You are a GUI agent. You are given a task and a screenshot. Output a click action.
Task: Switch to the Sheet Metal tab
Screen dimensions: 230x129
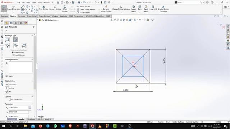tap(32, 16)
